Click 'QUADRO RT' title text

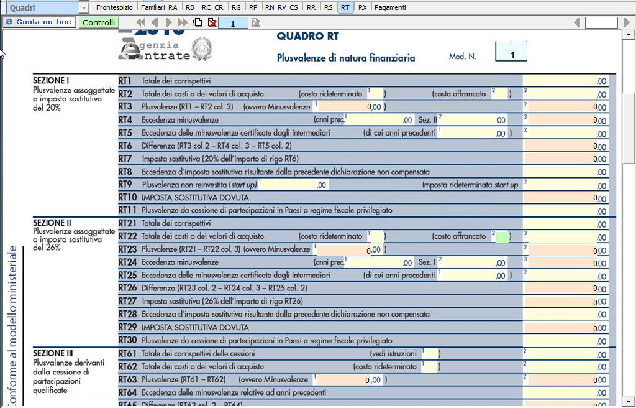(x=307, y=36)
